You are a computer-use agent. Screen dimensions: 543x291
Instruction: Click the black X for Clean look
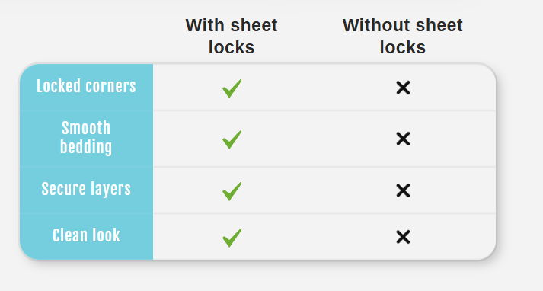(x=403, y=238)
